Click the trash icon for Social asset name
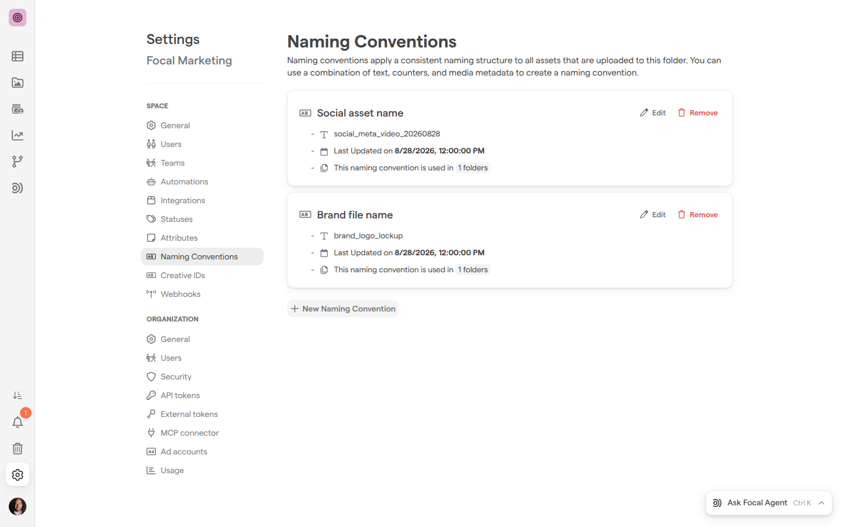 [x=682, y=112]
